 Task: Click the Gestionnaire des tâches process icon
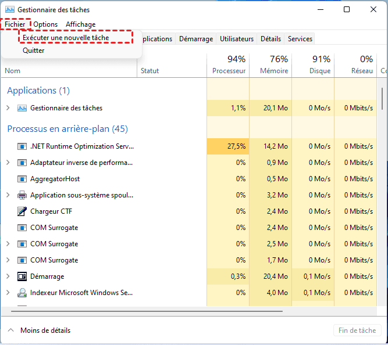[x=22, y=108]
